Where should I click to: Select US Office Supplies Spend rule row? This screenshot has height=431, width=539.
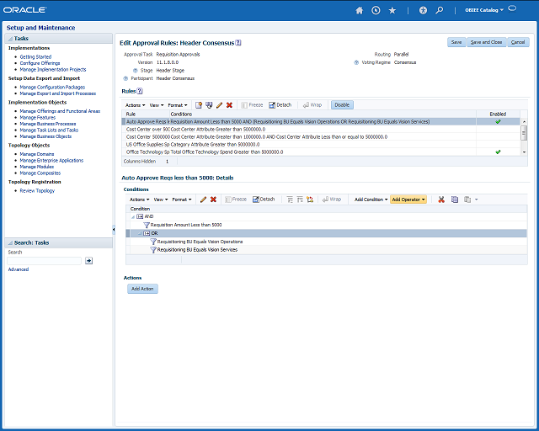point(320,144)
